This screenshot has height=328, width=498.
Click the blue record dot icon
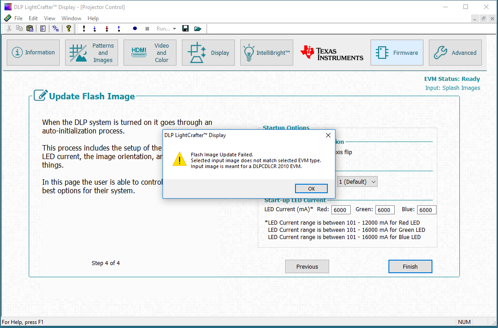point(135,29)
